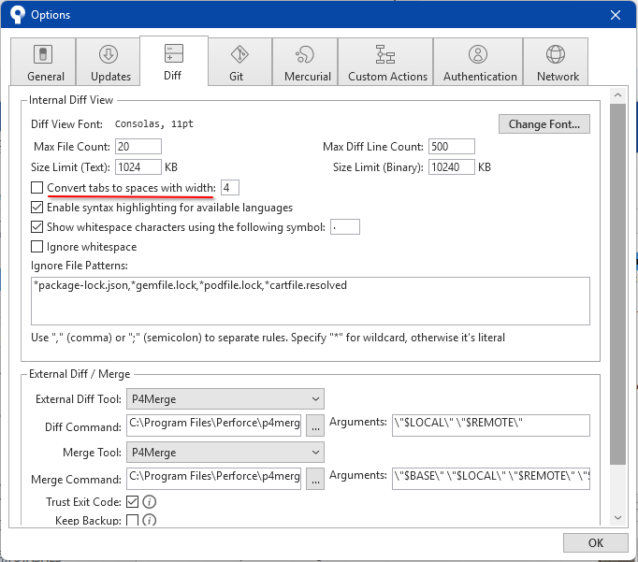Click the vertical scrollbar down arrow
This screenshot has height=562, width=638.
click(x=617, y=517)
